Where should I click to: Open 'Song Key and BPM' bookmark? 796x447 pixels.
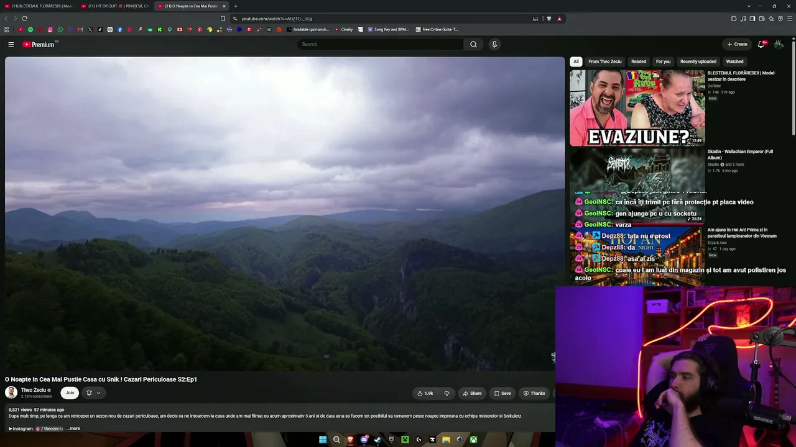click(388, 29)
